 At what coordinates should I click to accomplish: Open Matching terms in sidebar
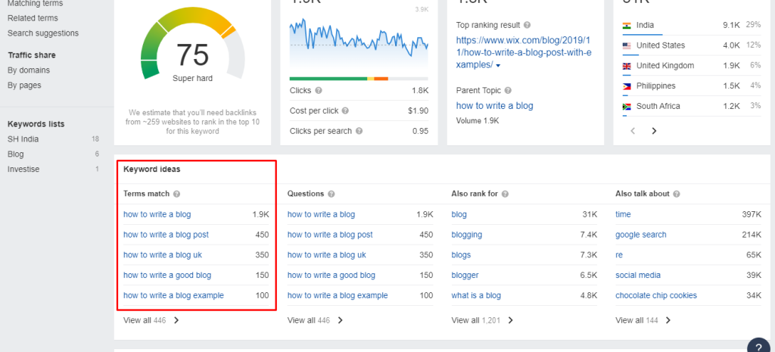pyautogui.click(x=35, y=4)
